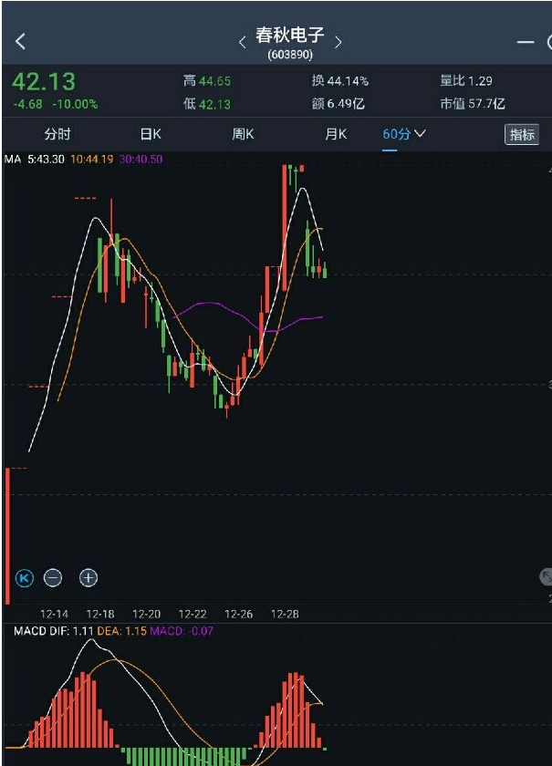
Task: Click the volume ratio 量比 1.29
Action: point(466,80)
